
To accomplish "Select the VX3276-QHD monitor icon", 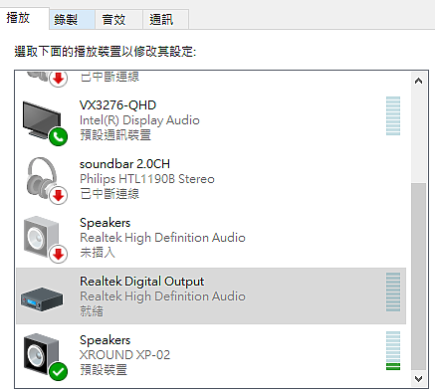I will pos(42,120).
